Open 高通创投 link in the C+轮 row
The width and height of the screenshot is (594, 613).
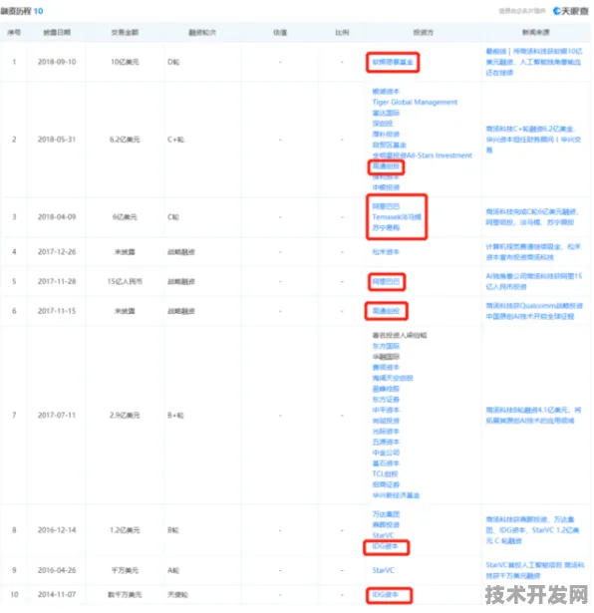[386, 166]
